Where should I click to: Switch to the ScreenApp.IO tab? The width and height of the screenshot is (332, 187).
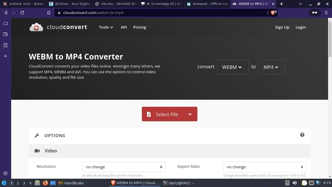pos(162,4)
